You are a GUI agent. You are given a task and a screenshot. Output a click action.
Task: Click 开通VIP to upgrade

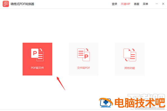point(125,4)
